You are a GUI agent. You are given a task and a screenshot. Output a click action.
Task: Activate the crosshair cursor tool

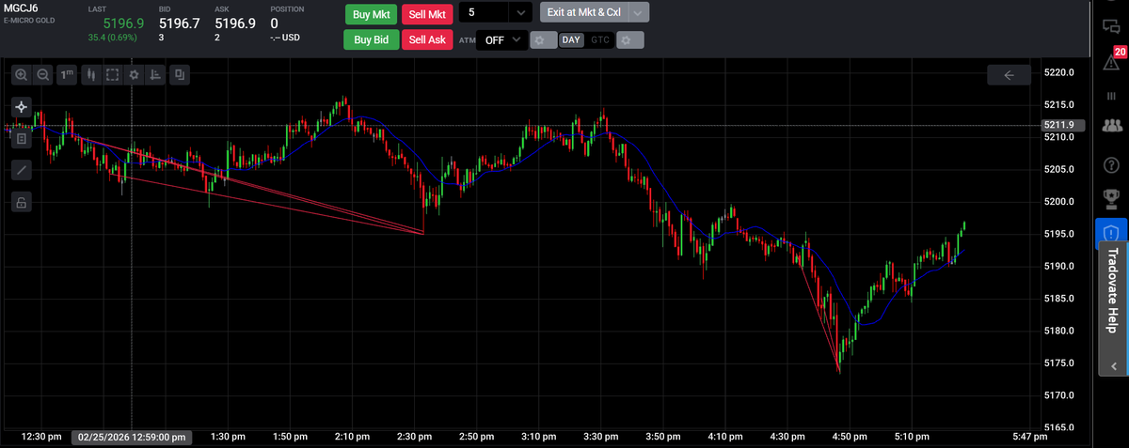pos(22,107)
